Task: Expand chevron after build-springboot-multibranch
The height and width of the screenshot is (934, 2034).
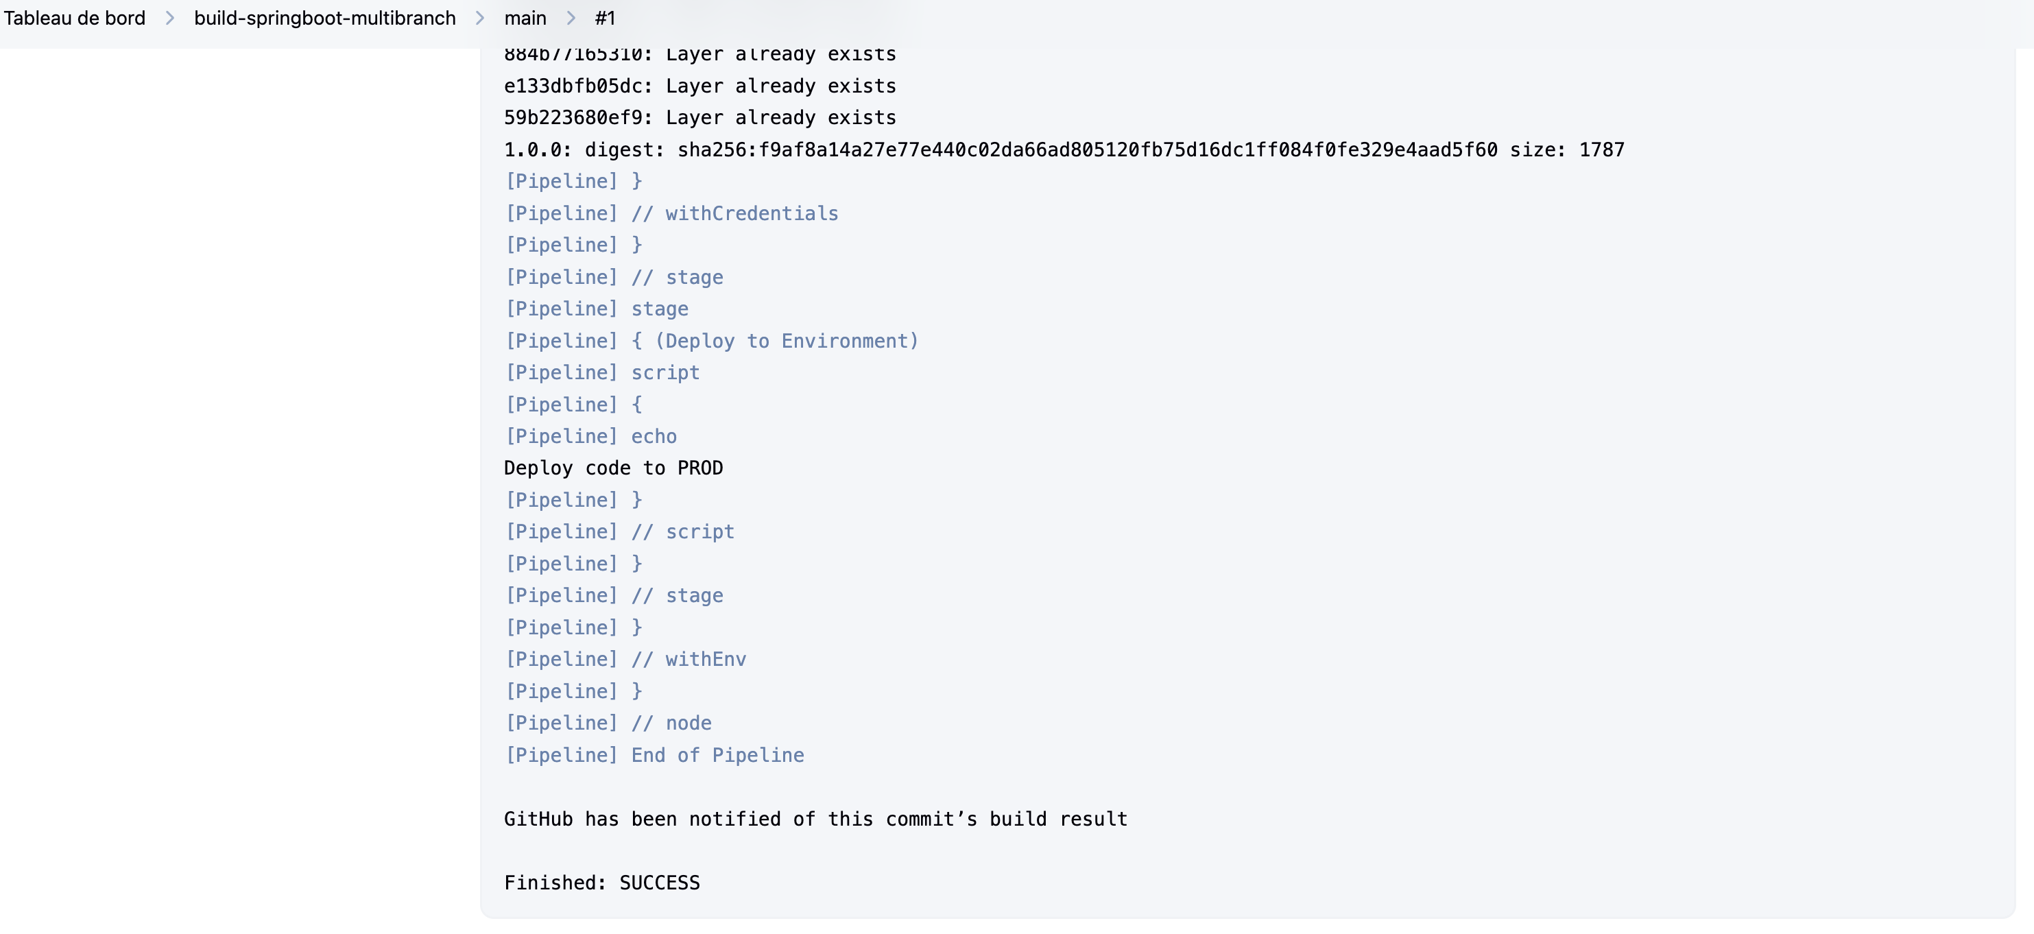Action: 480,18
